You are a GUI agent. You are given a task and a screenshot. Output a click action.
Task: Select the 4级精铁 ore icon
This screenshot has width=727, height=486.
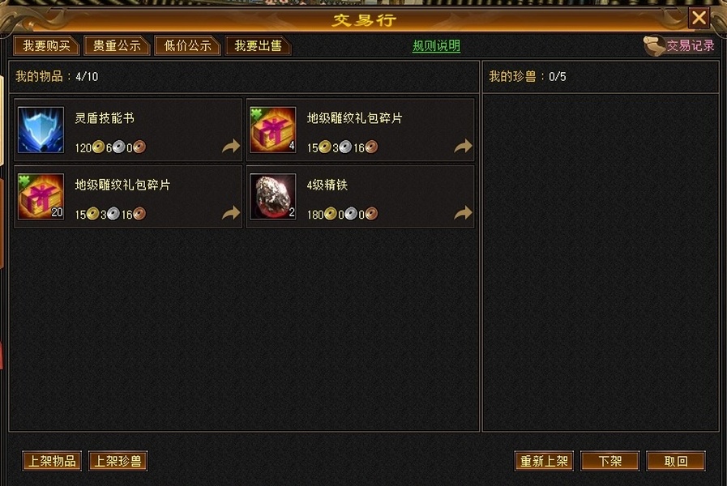pos(272,197)
